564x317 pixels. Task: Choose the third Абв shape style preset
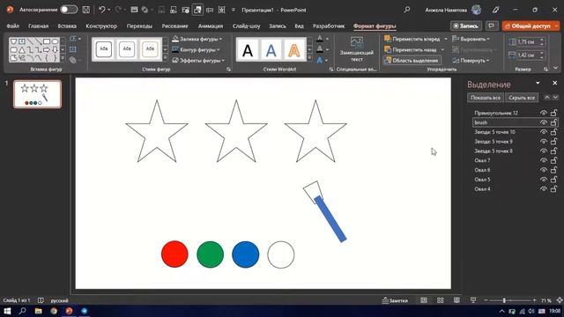[x=150, y=49]
